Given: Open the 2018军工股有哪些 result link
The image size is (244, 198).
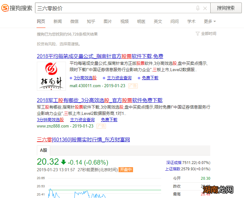Looking at the screenshot, I should coord(100,100).
